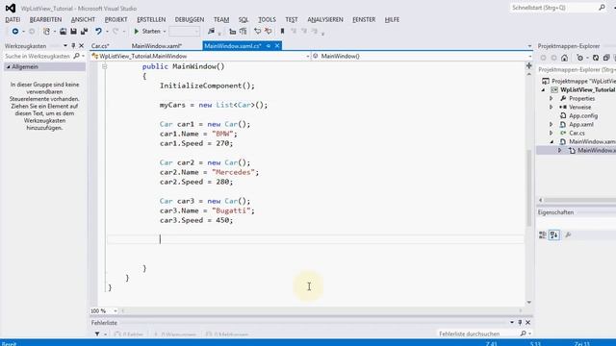Open the PROJEKT menu
This screenshot has height=346, width=616.
(115, 19)
